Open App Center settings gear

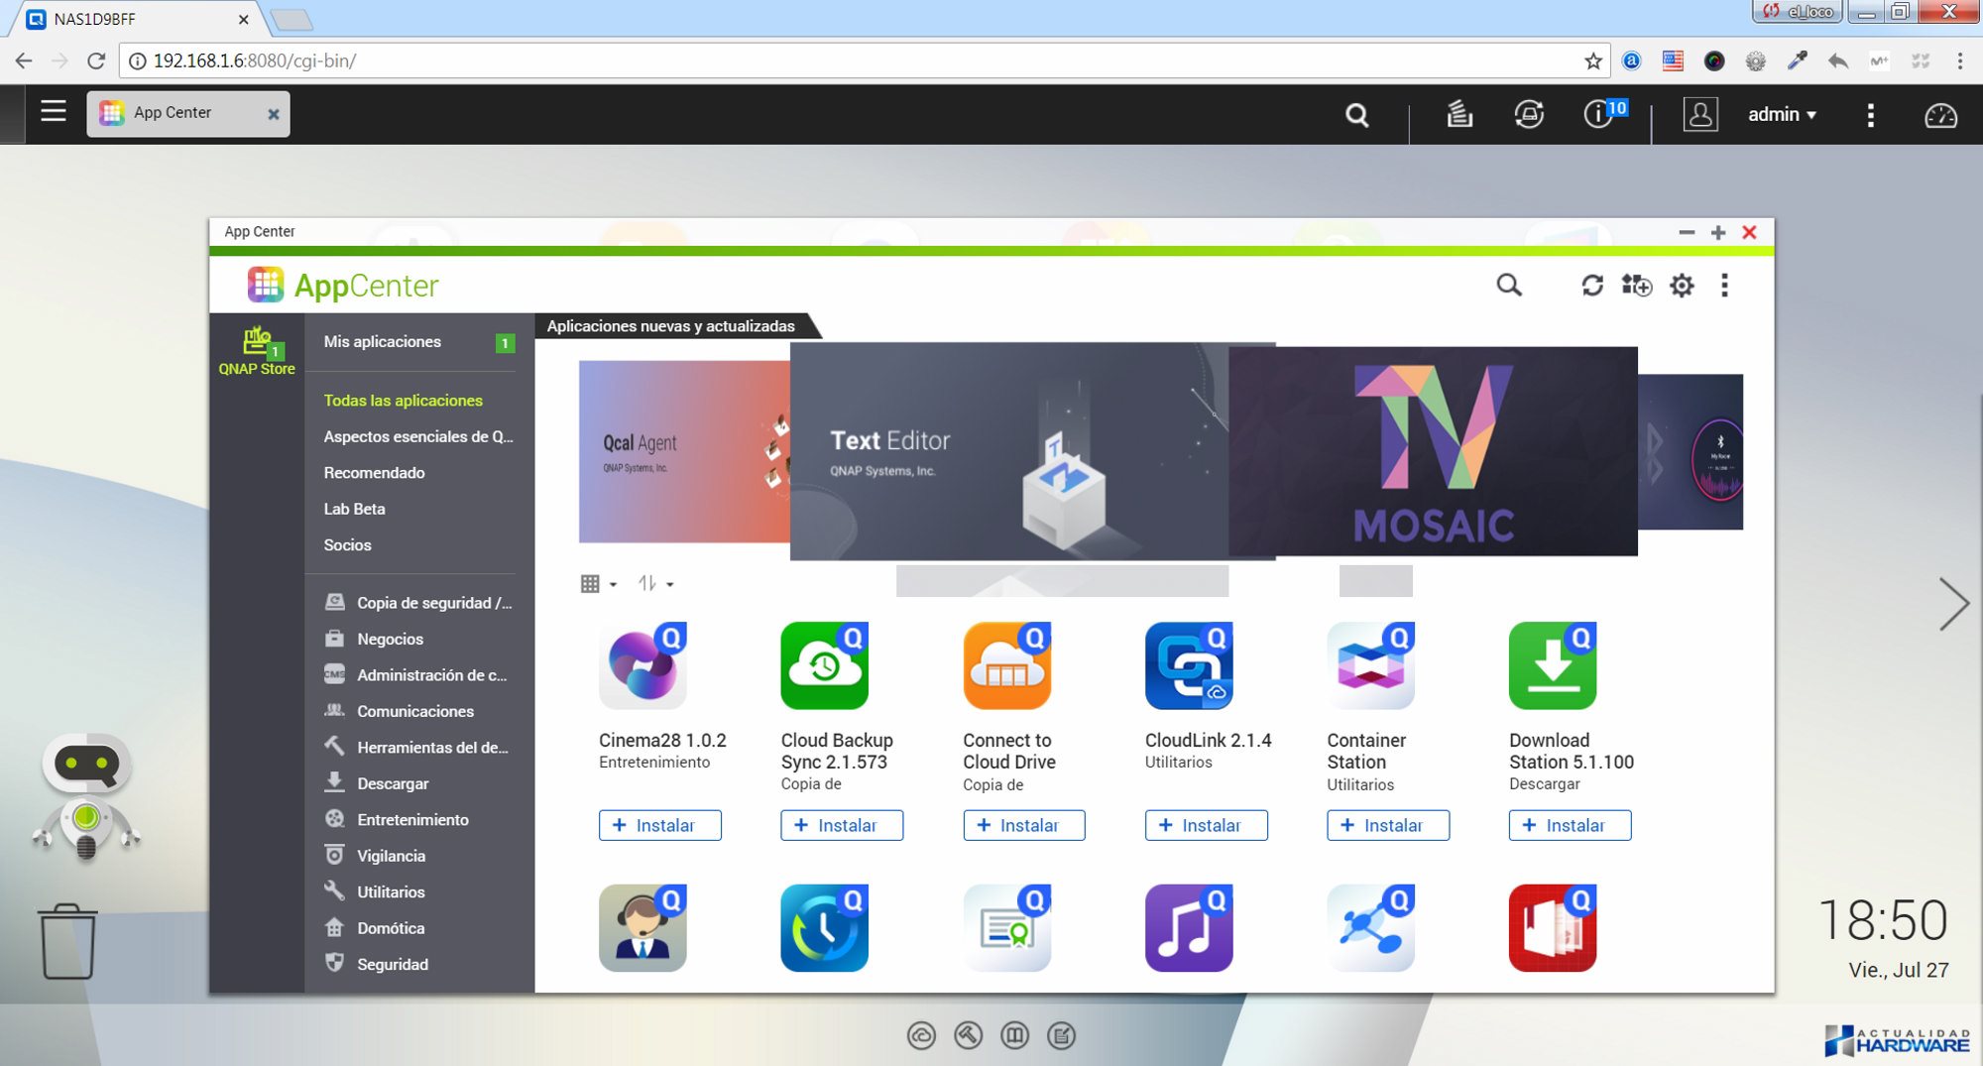[x=1682, y=286]
